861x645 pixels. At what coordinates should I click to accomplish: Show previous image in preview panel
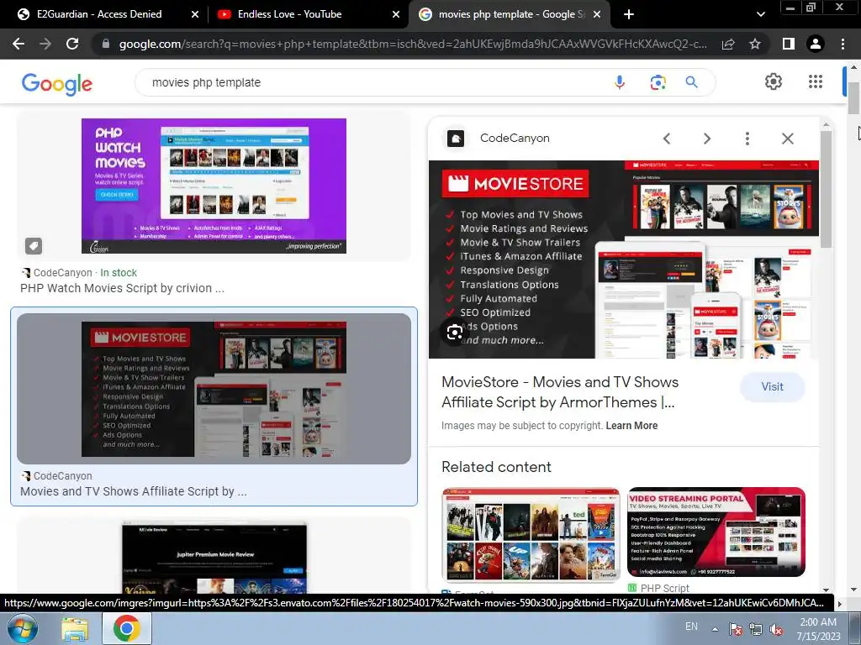pyautogui.click(x=667, y=139)
